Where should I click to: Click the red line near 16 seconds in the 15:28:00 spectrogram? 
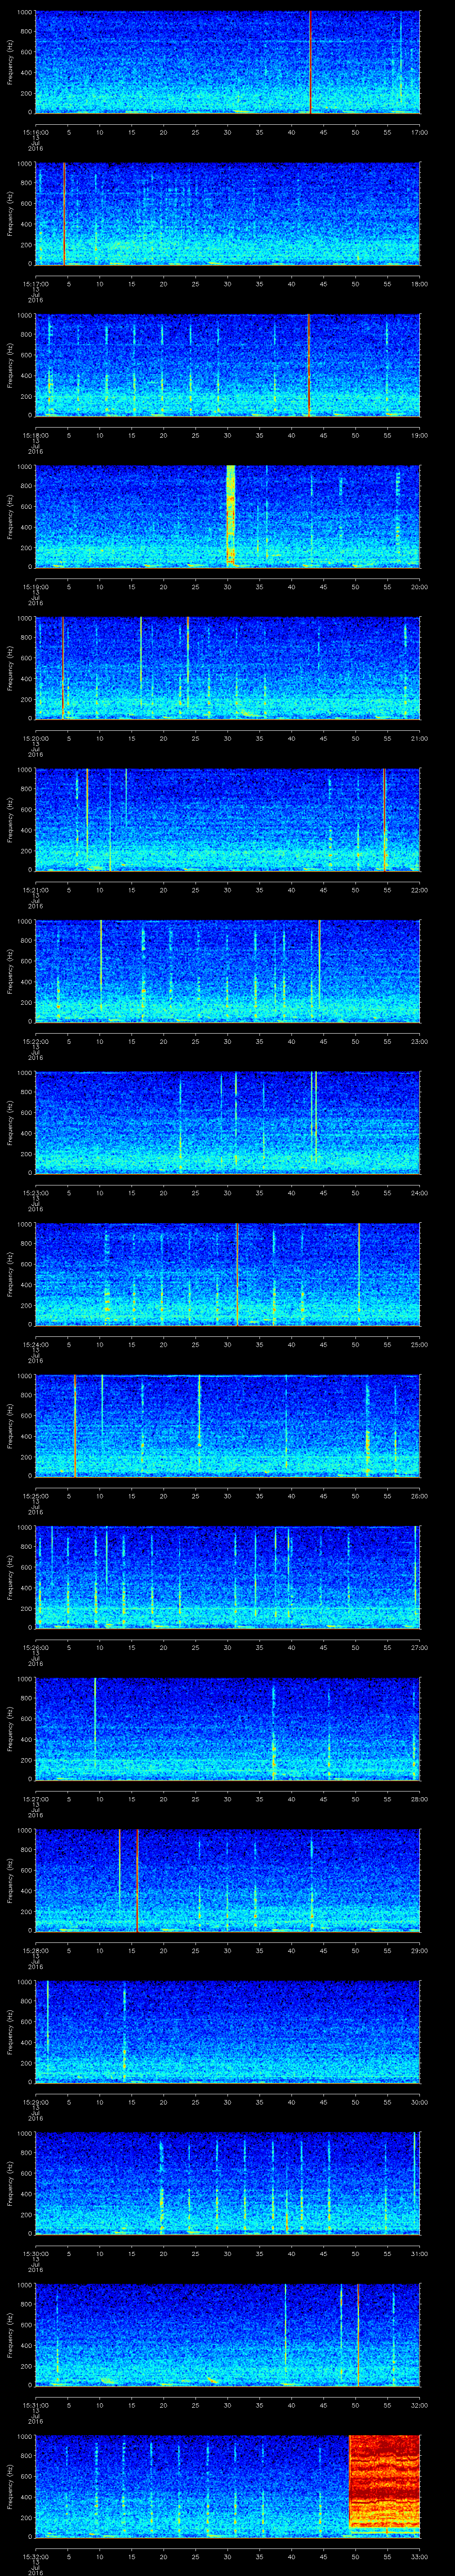[x=137, y=1880]
